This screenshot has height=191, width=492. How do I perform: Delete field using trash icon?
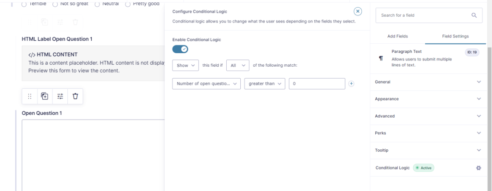click(x=75, y=96)
